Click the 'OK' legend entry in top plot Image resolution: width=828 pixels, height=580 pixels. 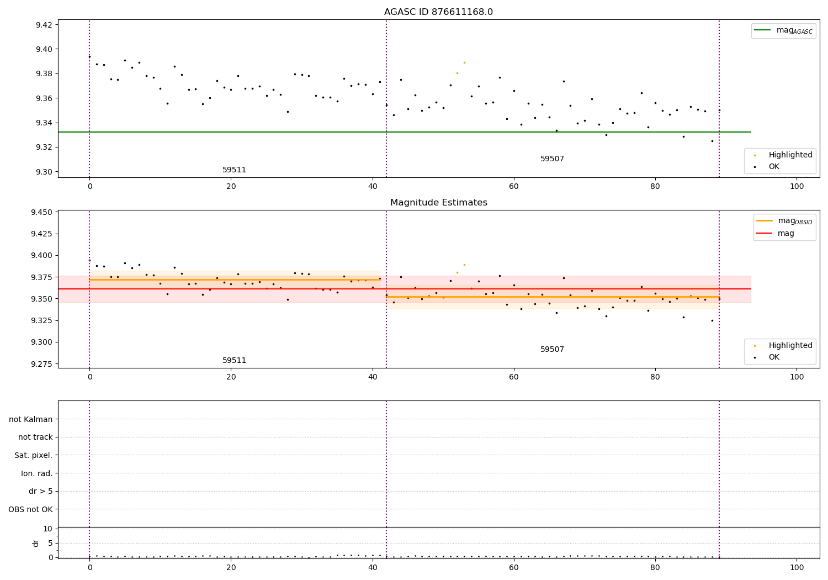pos(767,166)
